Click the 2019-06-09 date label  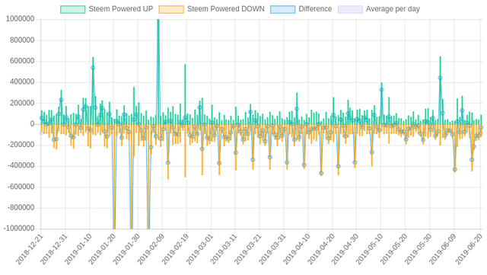tap(442, 250)
